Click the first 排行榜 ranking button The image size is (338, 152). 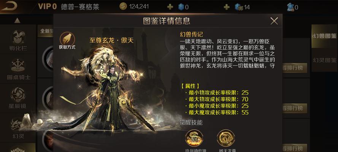[294, 68]
